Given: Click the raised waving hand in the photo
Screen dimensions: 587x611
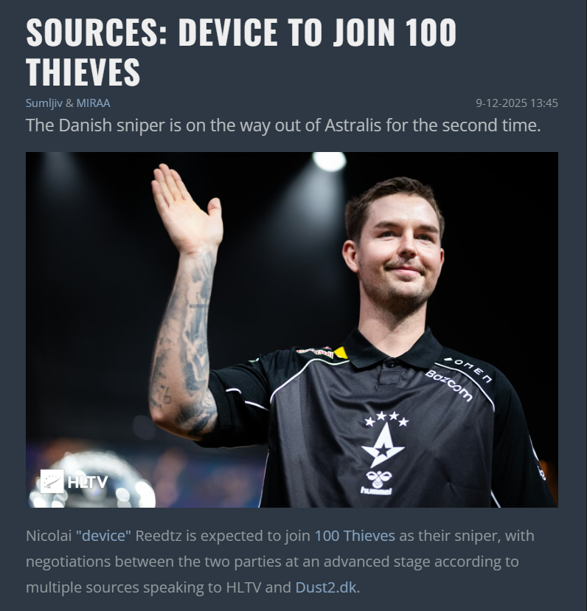Looking at the screenshot, I should pos(186,209).
